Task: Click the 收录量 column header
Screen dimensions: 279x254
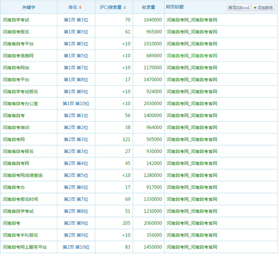Action: [x=148, y=8]
